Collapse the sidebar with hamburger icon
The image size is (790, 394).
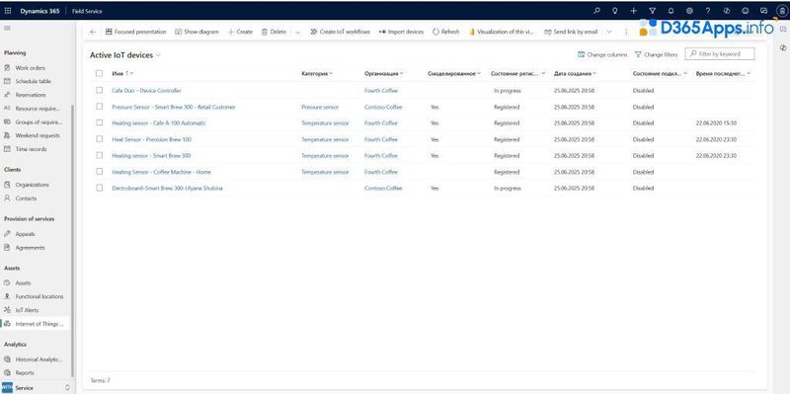(7, 28)
